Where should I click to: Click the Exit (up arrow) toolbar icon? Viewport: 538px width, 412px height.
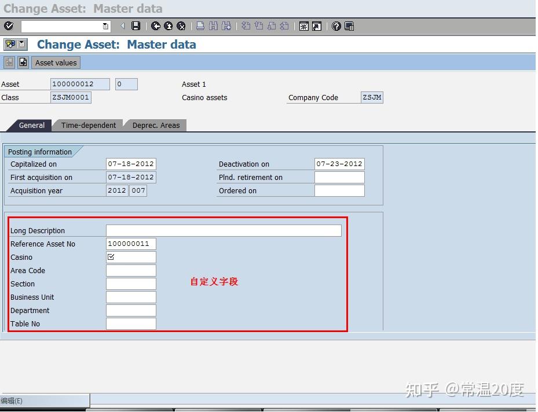click(169, 26)
